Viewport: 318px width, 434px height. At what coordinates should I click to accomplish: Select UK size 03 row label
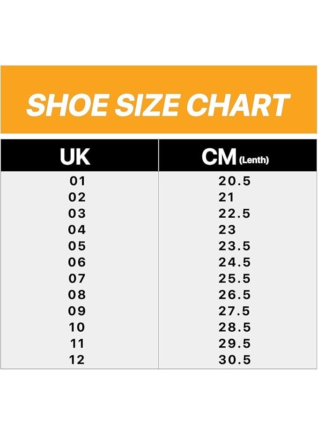point(77,213)
